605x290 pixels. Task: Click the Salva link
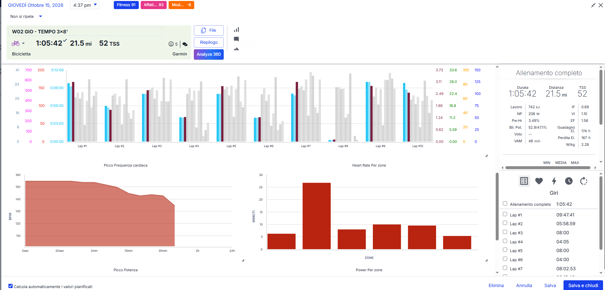point(550,285)
